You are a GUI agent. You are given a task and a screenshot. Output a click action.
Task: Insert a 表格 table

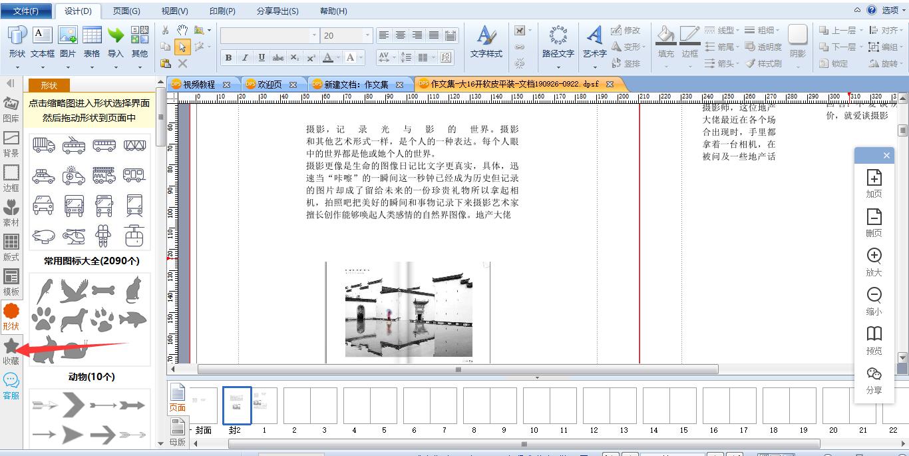(92, 43)
